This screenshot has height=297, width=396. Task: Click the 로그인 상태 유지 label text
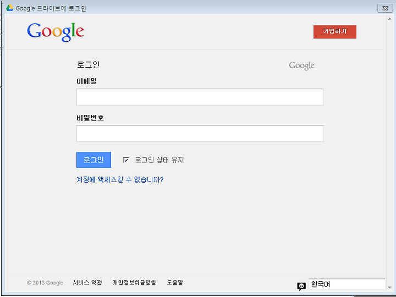pyautogui.click(x=159, y=160)
